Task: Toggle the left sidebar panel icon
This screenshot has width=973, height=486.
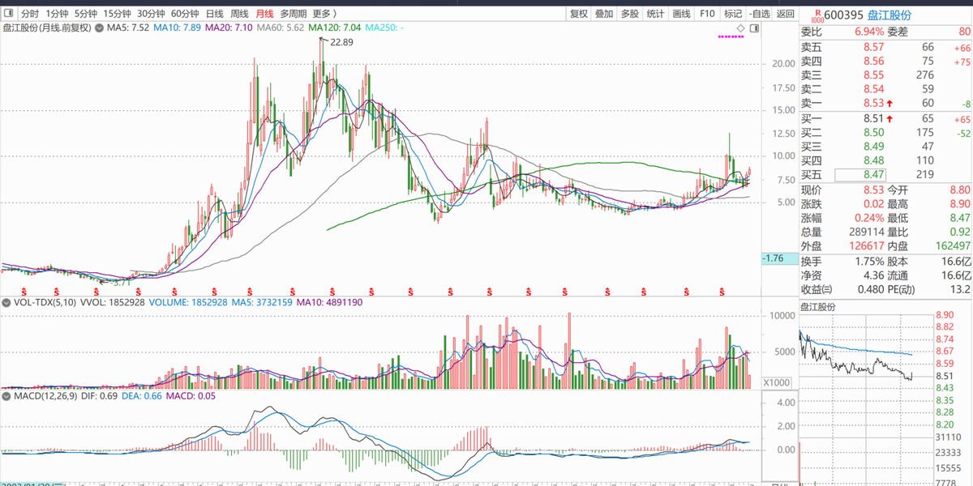Action: (x=8, y=14)
